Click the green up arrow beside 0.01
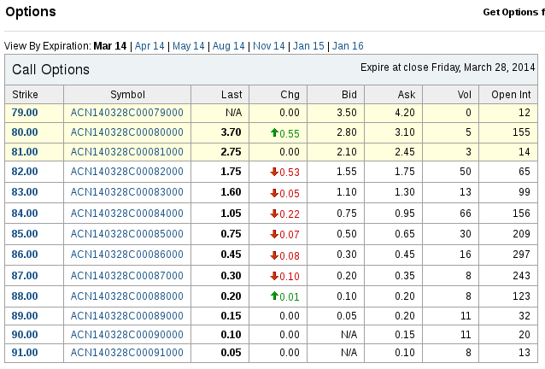 [x=274, y=296]
